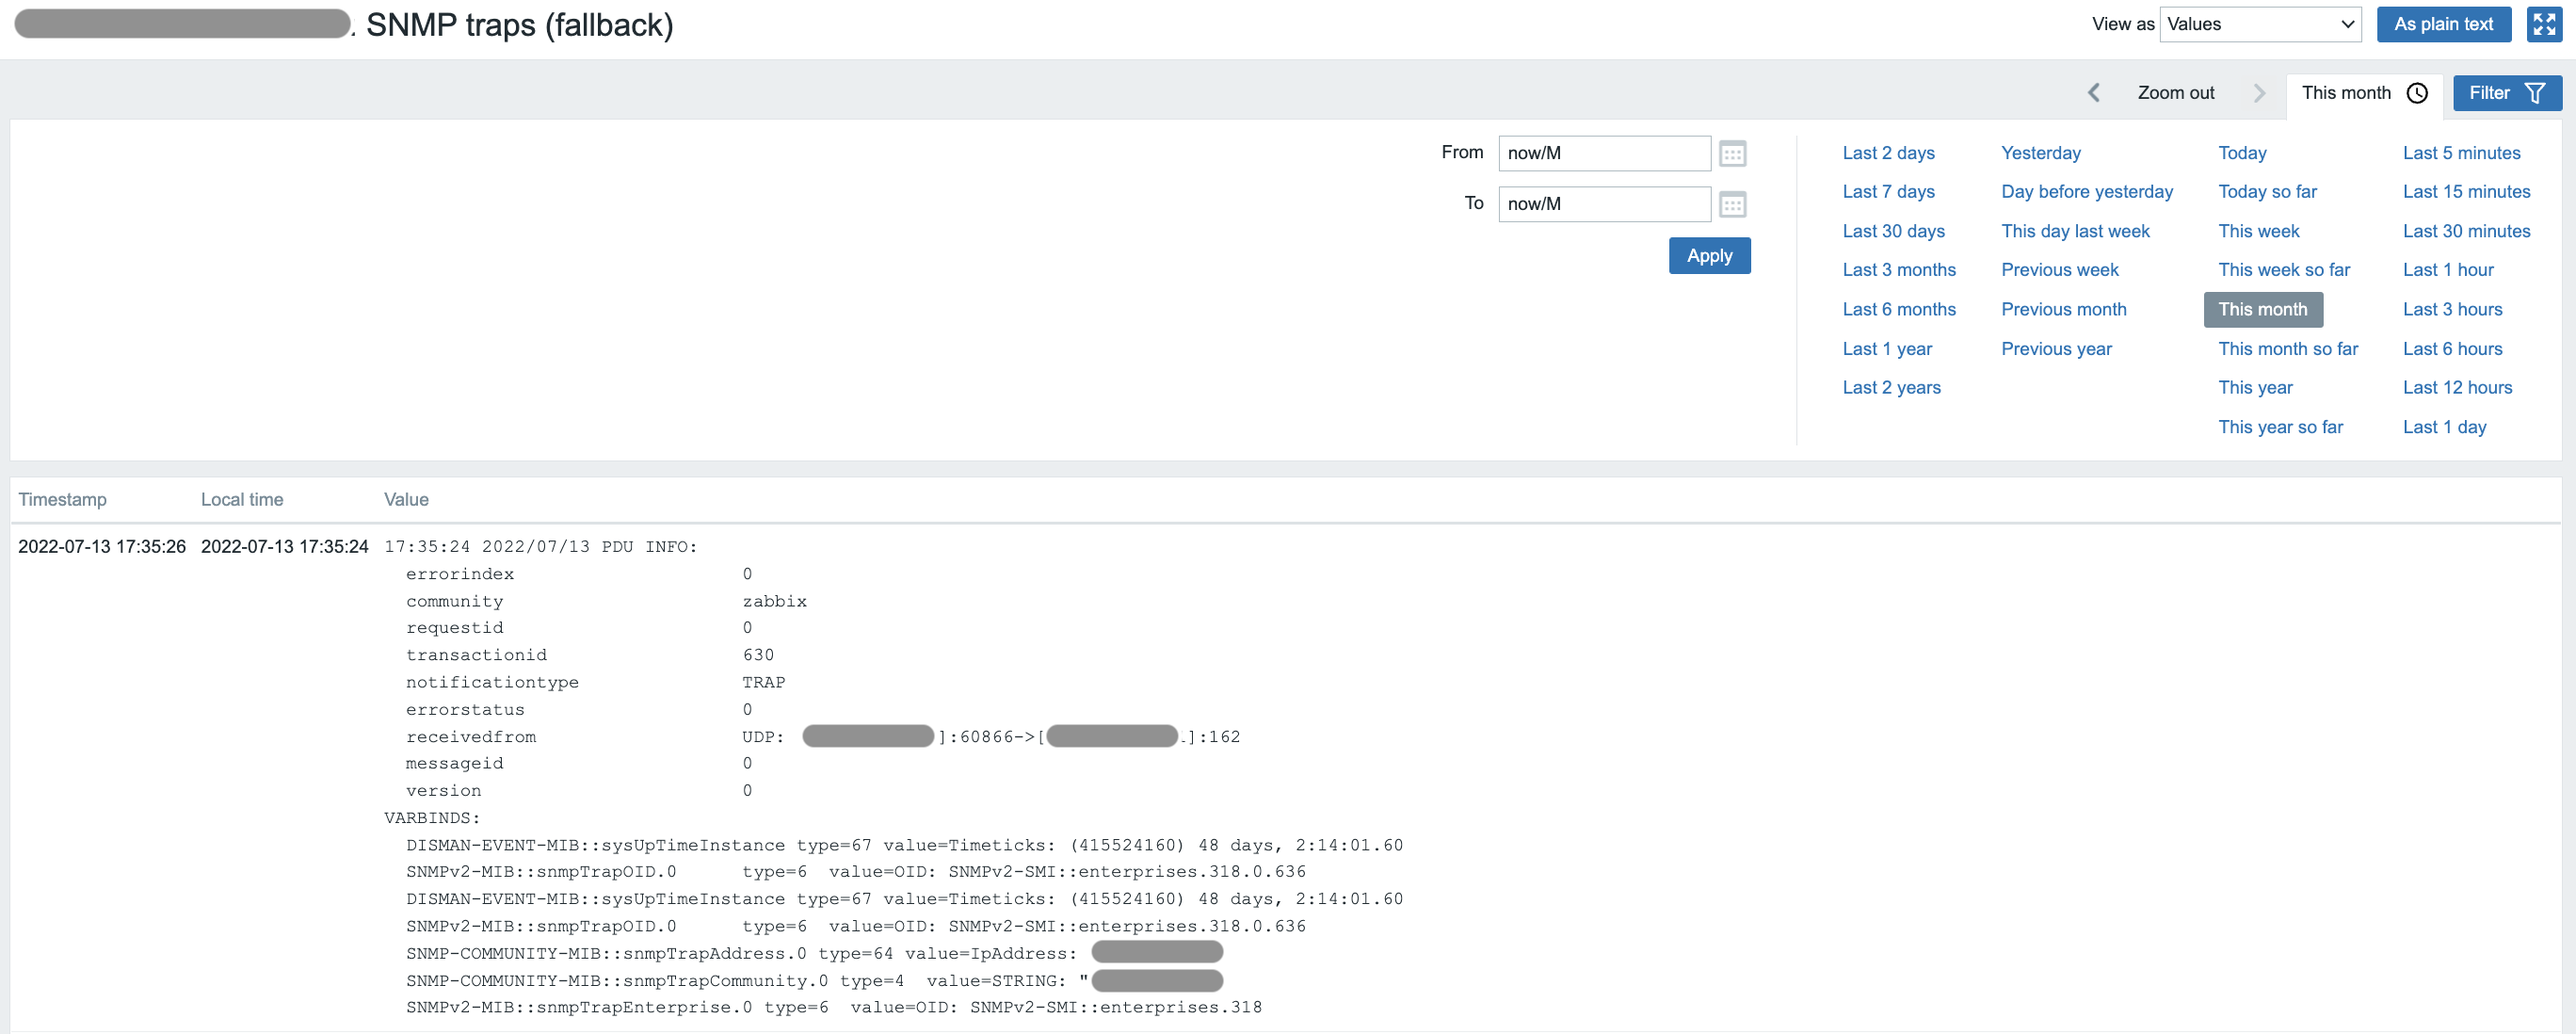Focus the To time input field
2576x1034 pixels.
click(1603, 205)
